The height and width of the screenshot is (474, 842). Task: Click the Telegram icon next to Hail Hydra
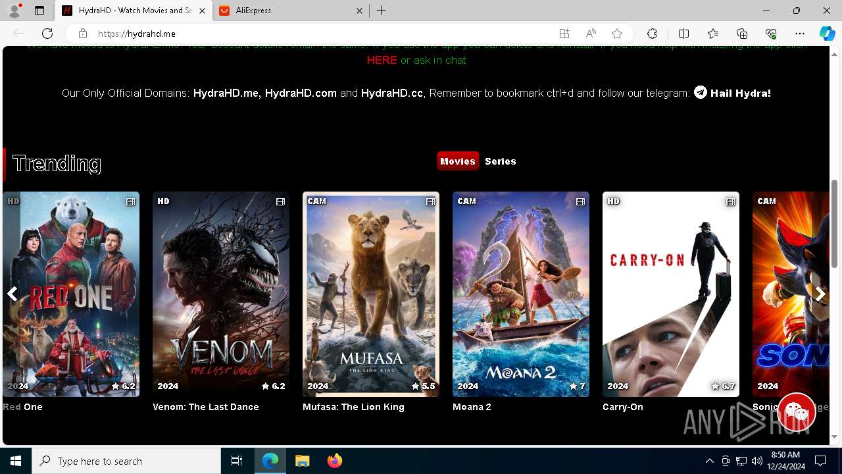pyautogui.click(x=701, y=93)
